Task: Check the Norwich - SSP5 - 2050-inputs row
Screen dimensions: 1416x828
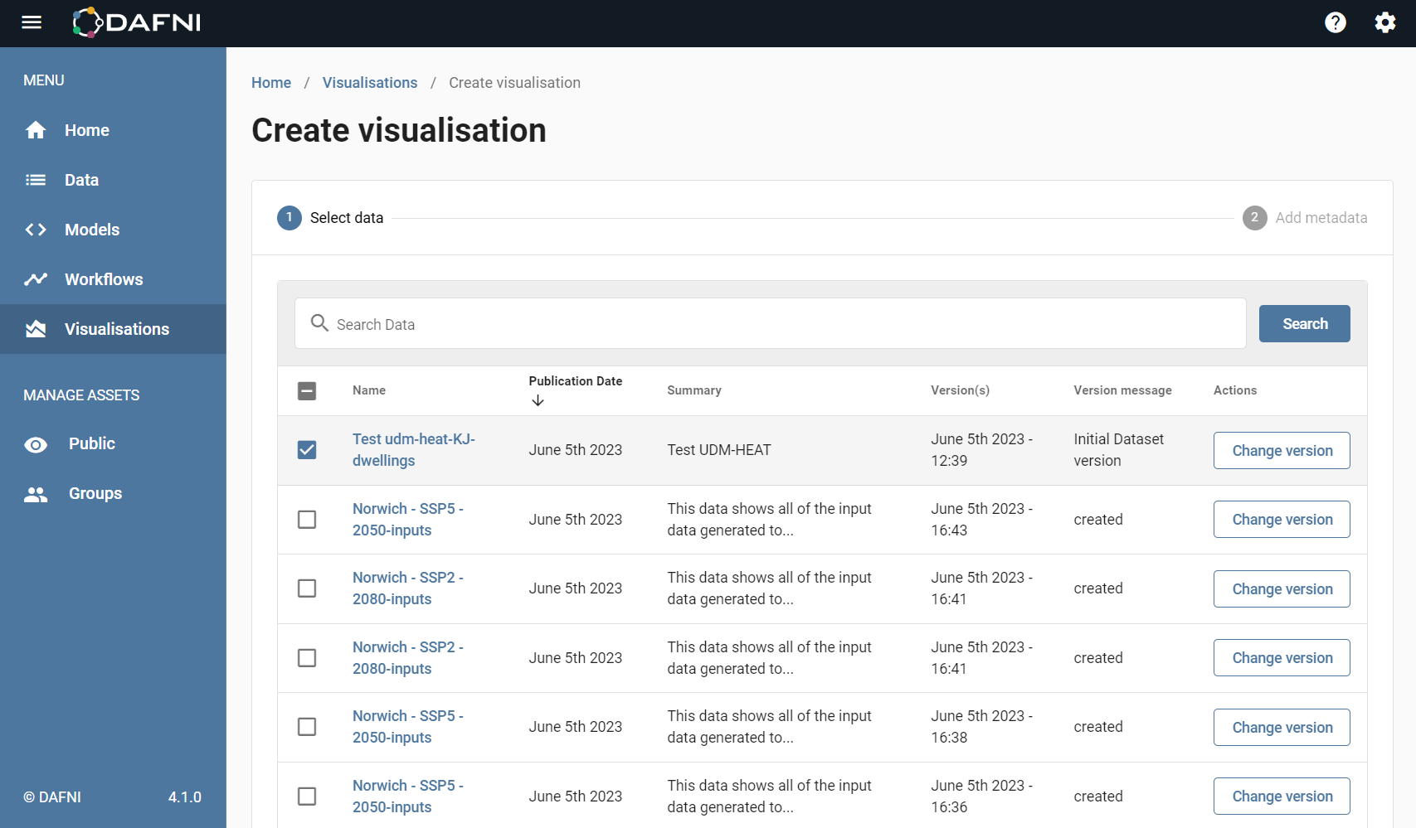Action: pyautogui.click(x=307, y=519)
